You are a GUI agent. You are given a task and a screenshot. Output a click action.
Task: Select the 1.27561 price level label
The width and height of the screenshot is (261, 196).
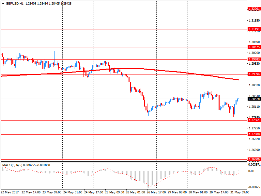(x=254, y=120)
